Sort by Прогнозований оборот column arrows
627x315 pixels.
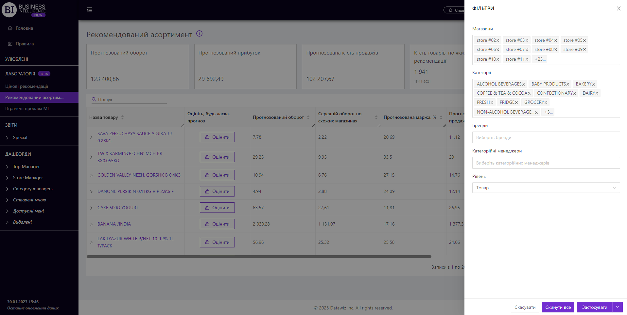tap(308, 117)
